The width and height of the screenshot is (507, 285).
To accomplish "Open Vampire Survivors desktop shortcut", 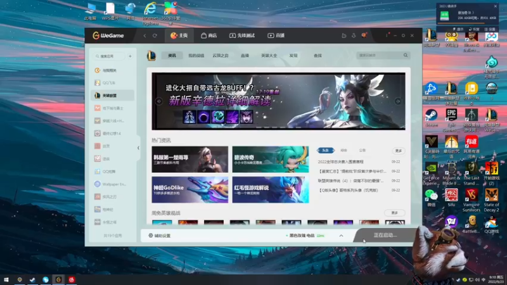I will pos(471,200).
